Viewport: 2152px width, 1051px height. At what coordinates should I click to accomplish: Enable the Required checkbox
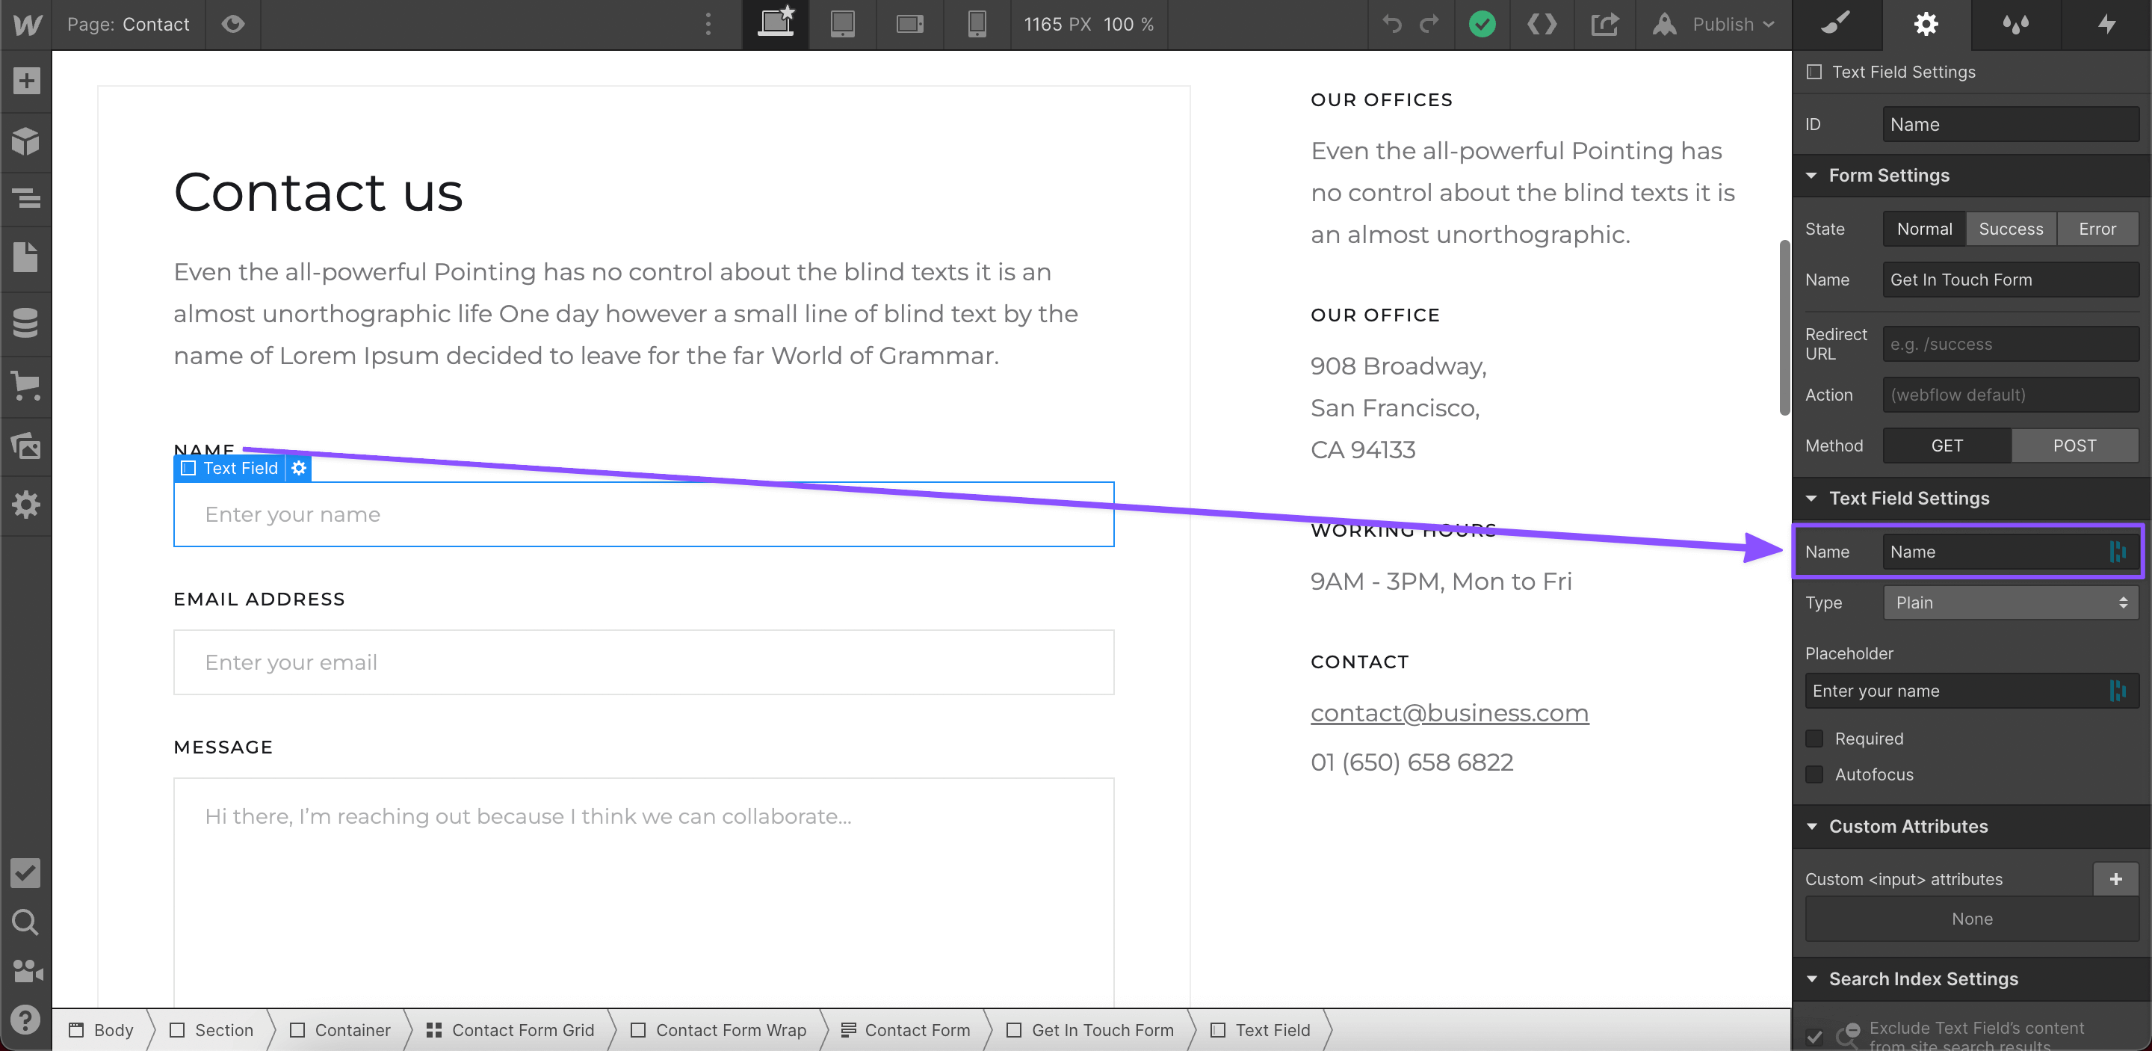(x=1814, y=739)
